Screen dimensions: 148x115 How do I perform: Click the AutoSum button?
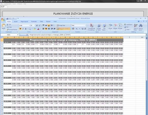[128, 25]
